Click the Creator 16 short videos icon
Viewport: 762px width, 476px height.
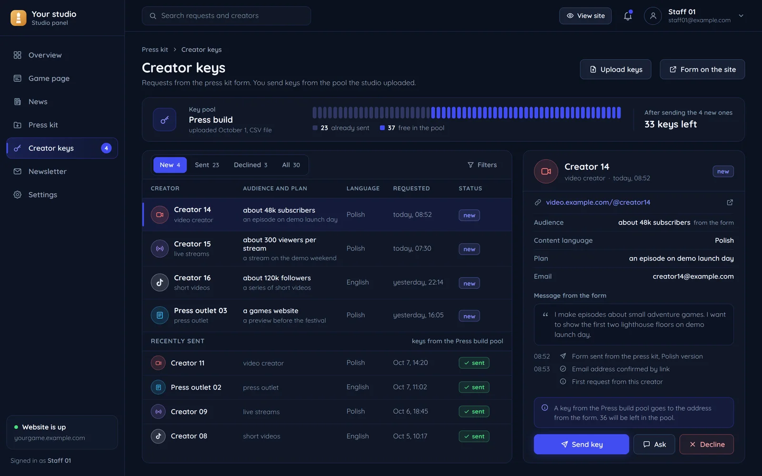point(160,282)
